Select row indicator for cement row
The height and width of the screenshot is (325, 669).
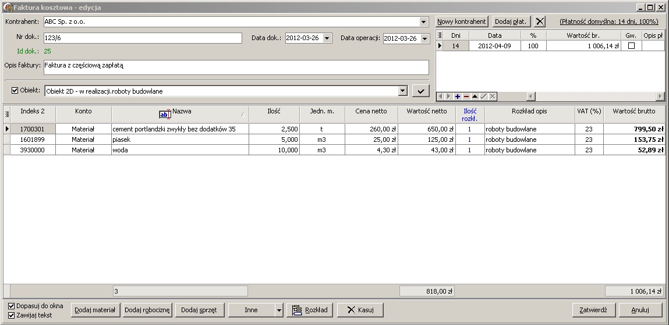(x=7, y=129)
